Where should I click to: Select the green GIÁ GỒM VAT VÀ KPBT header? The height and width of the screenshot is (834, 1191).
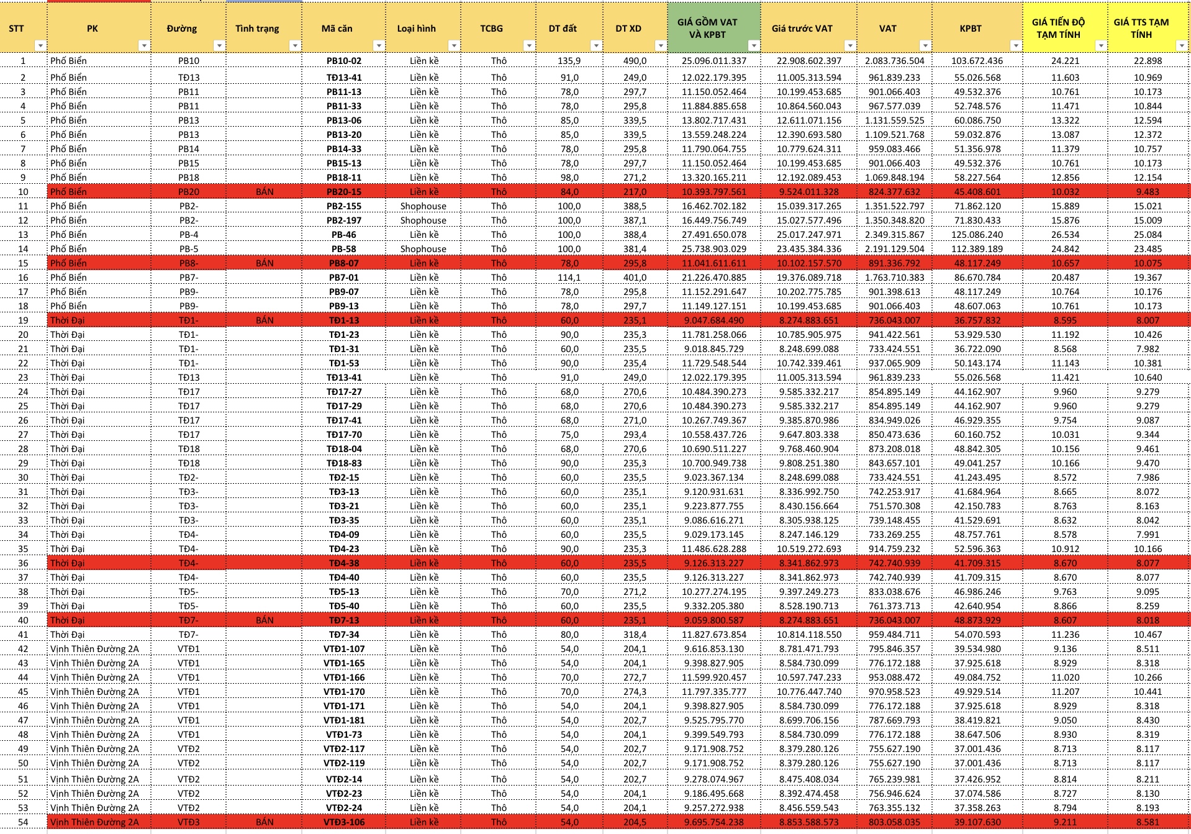tap(713, 27)
